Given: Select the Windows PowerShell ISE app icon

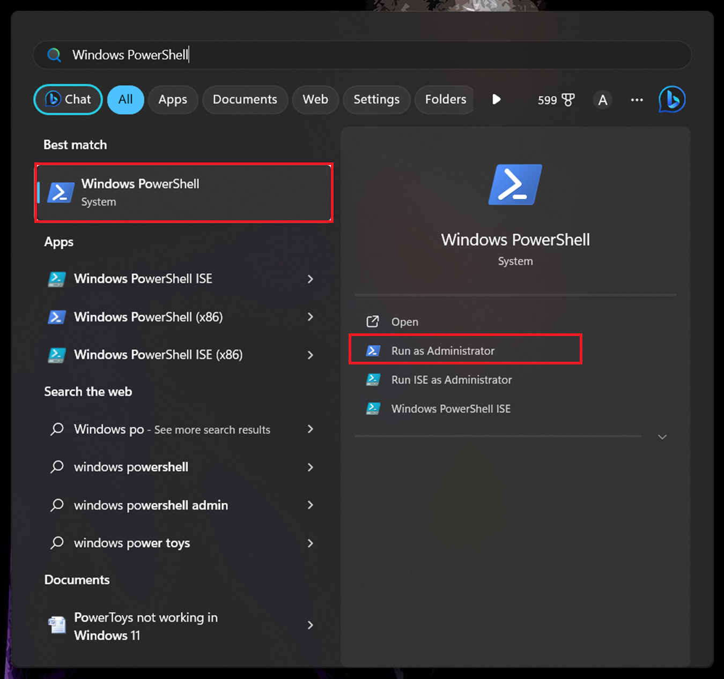Looking at the screenshot, I should [57, 279].
